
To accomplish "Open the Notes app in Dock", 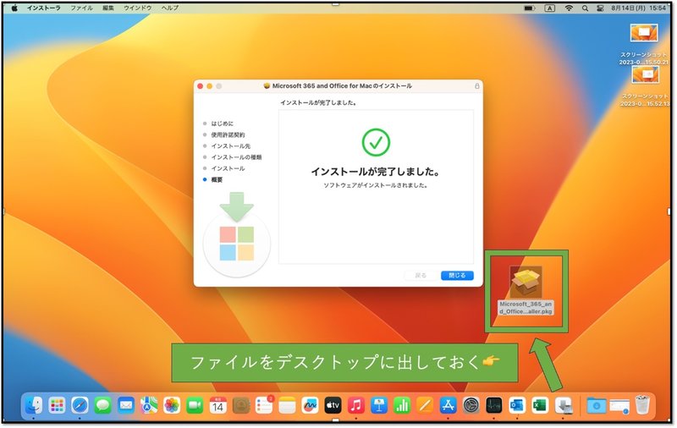I will pyautogui.click(x=287, y=405).
